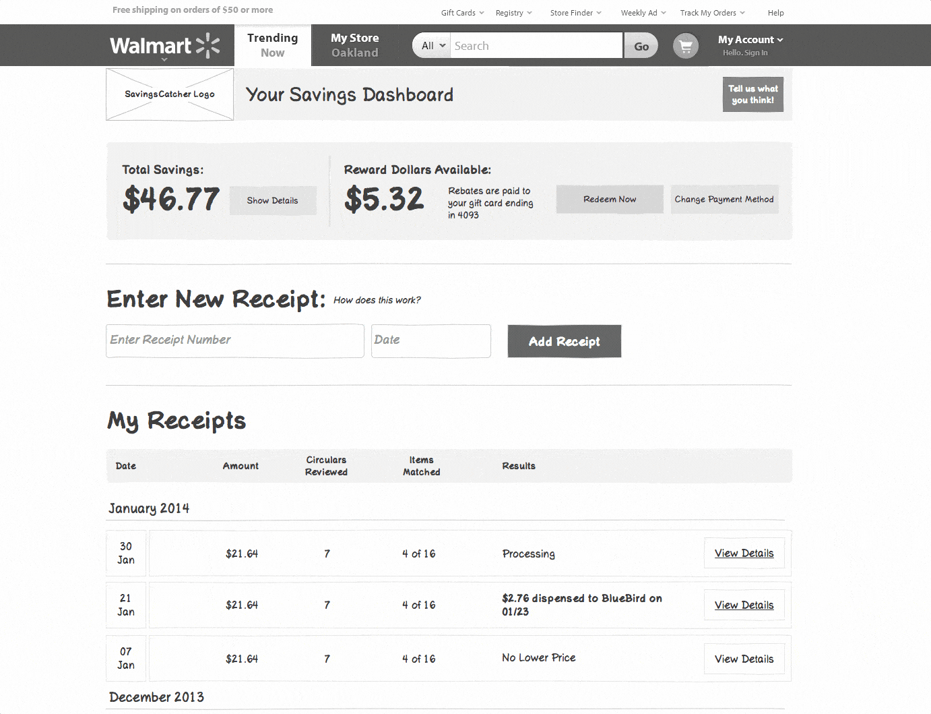
Task: Click the Processing result text
Action: (x=529, y=554)
